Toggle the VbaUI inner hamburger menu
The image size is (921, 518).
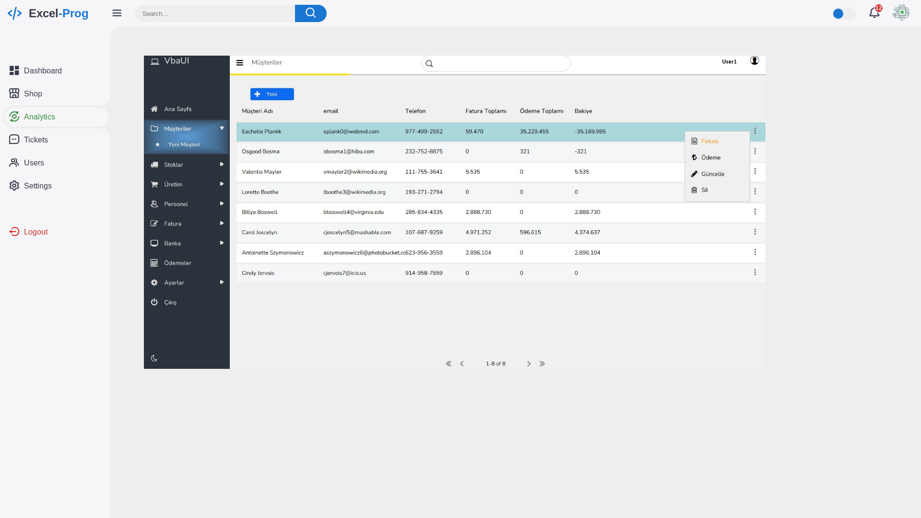click(x=240, y=63)
